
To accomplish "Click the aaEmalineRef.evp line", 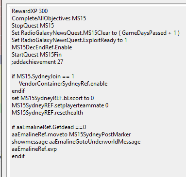I will [x=34, y=149].
